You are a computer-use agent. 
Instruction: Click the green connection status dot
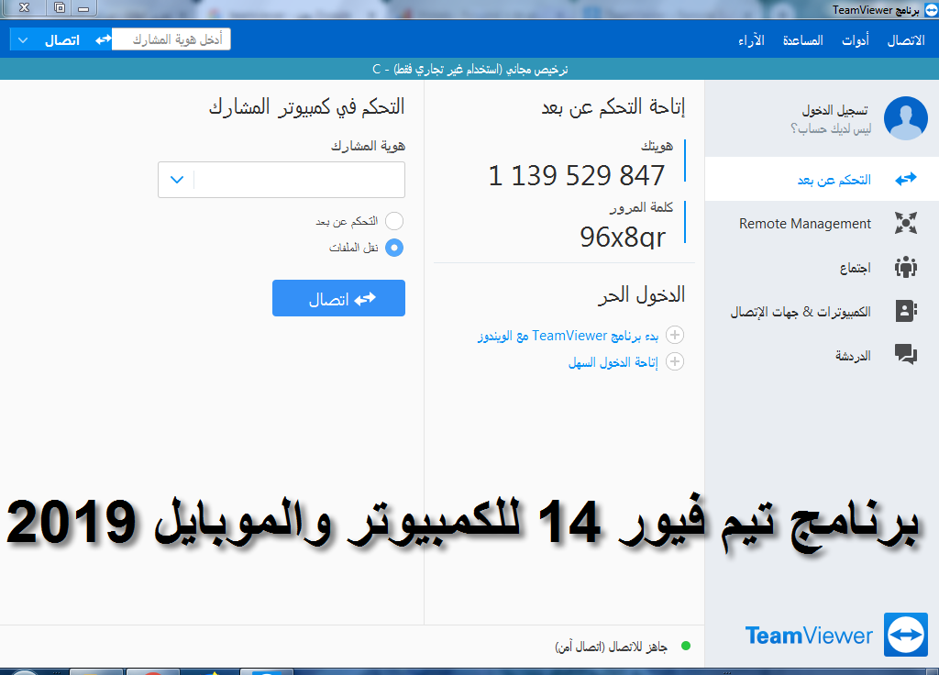point(685,647)
